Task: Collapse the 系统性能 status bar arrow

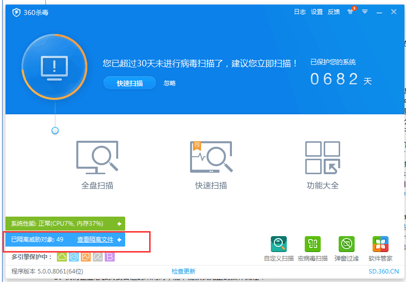Action: point(119,224)
